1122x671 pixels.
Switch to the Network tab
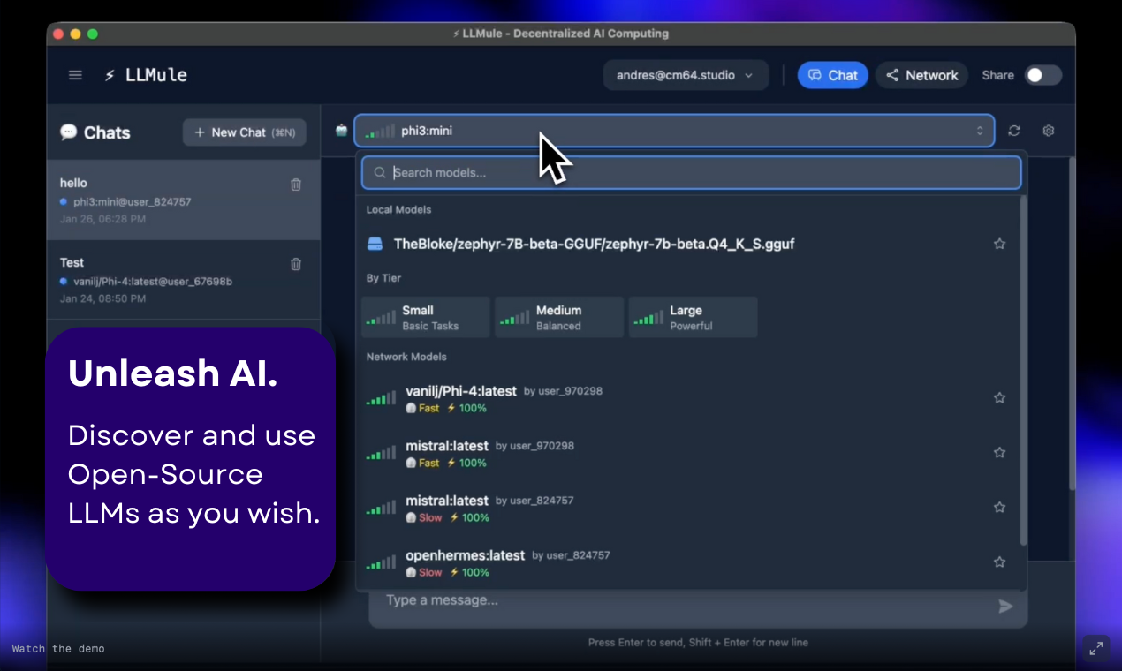tap(921, 75)
